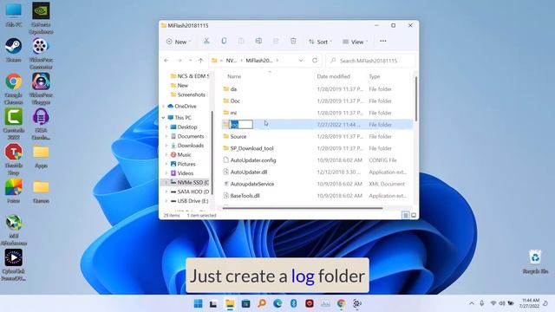Collapse the This PC tree node
The height and width of the screenshot is (312, 555).
click(x=164, y=118)
